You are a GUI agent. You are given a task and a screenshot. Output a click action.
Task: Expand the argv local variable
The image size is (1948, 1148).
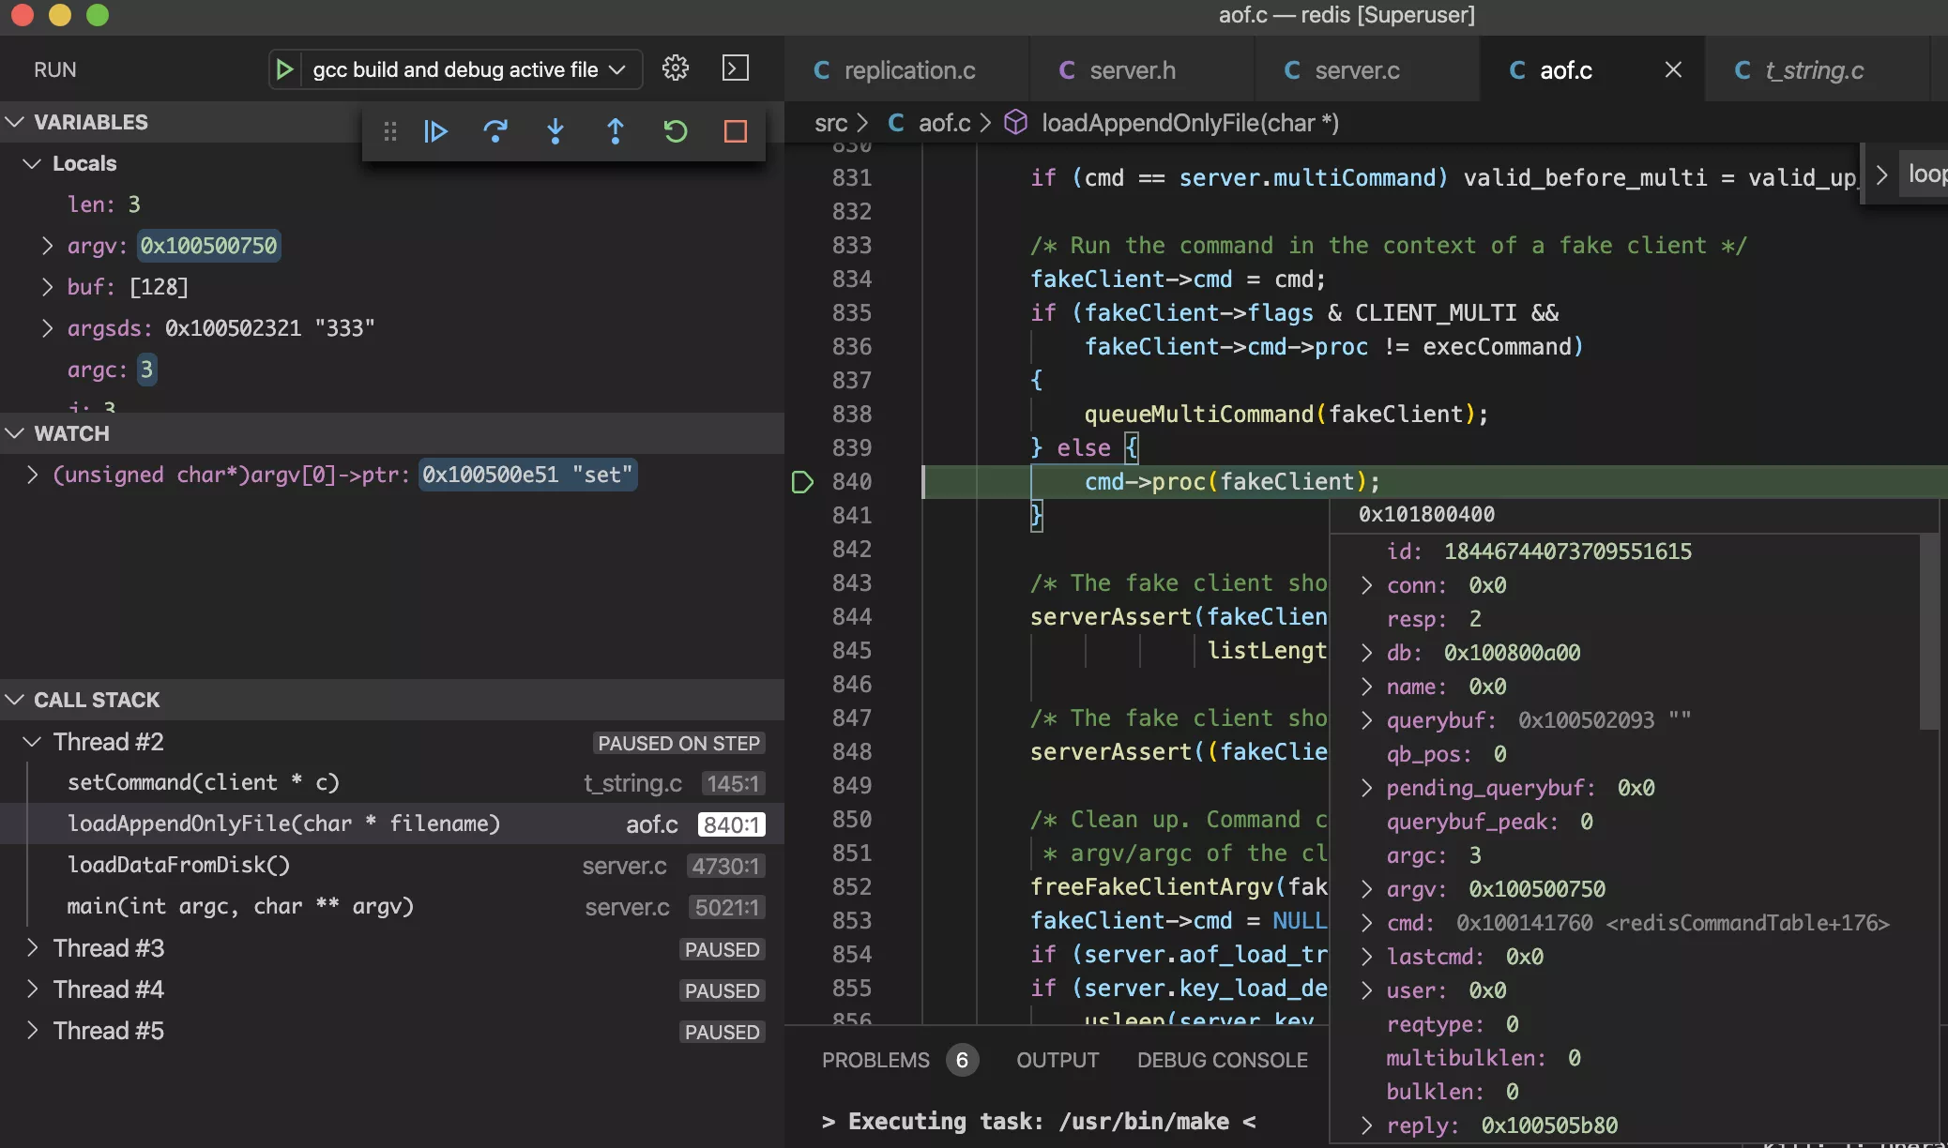point(47,246)
